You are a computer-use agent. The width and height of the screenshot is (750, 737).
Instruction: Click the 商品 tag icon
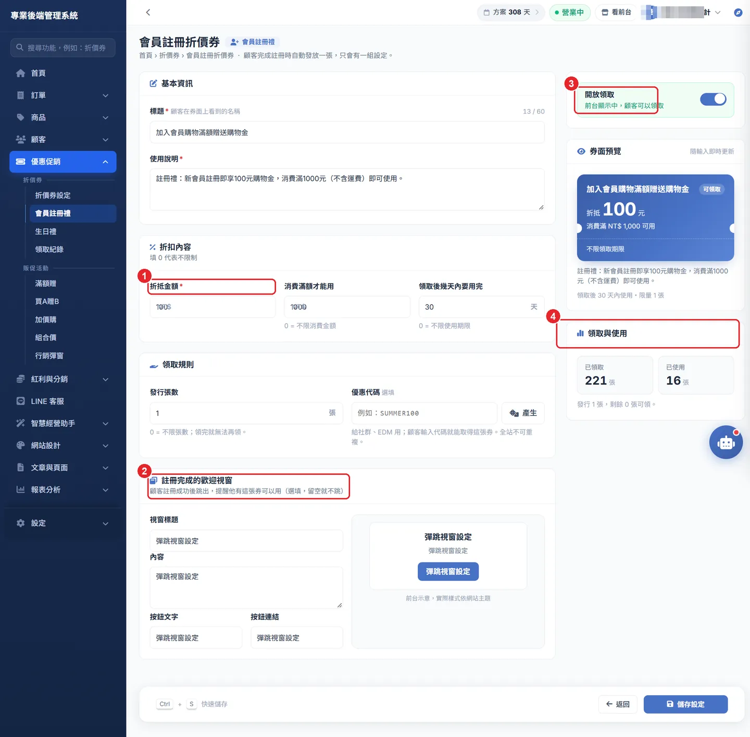click(20, 117)
